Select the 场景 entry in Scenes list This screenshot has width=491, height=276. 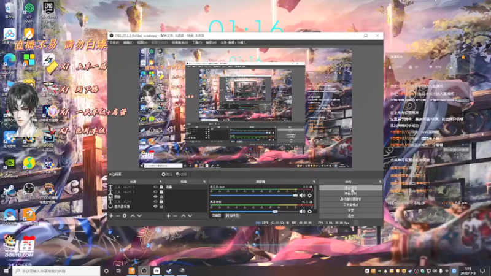[x=186, y=187]
